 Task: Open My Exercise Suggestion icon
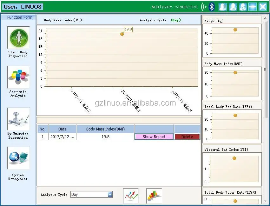(18, 119)
